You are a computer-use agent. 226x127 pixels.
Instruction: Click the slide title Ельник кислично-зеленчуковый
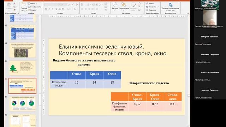101,47
